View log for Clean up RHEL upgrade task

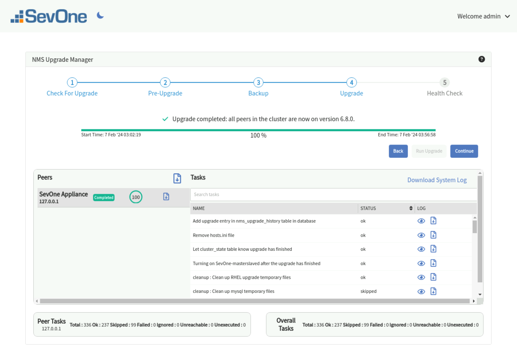coord(421,277)
